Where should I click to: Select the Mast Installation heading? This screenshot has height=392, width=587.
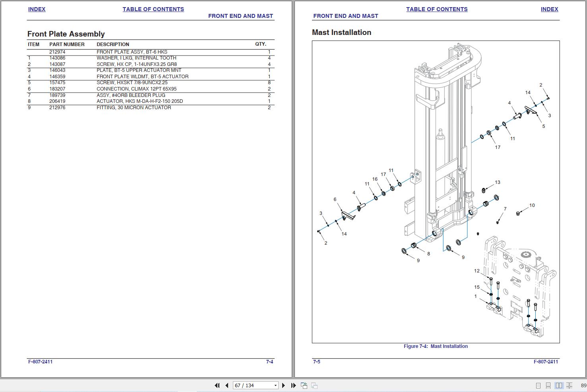click(341, 33)
